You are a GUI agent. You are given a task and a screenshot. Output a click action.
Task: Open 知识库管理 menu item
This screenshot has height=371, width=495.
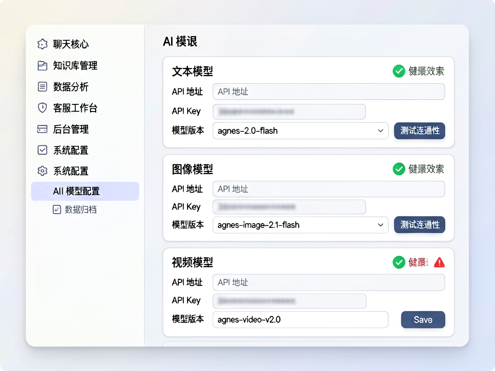(75, 66)
